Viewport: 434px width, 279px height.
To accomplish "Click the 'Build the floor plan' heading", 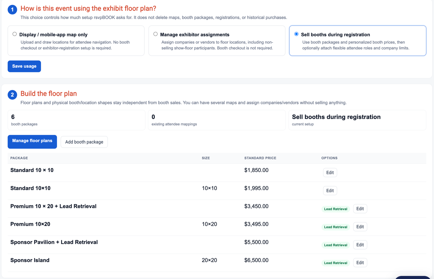I will [49, 94].
